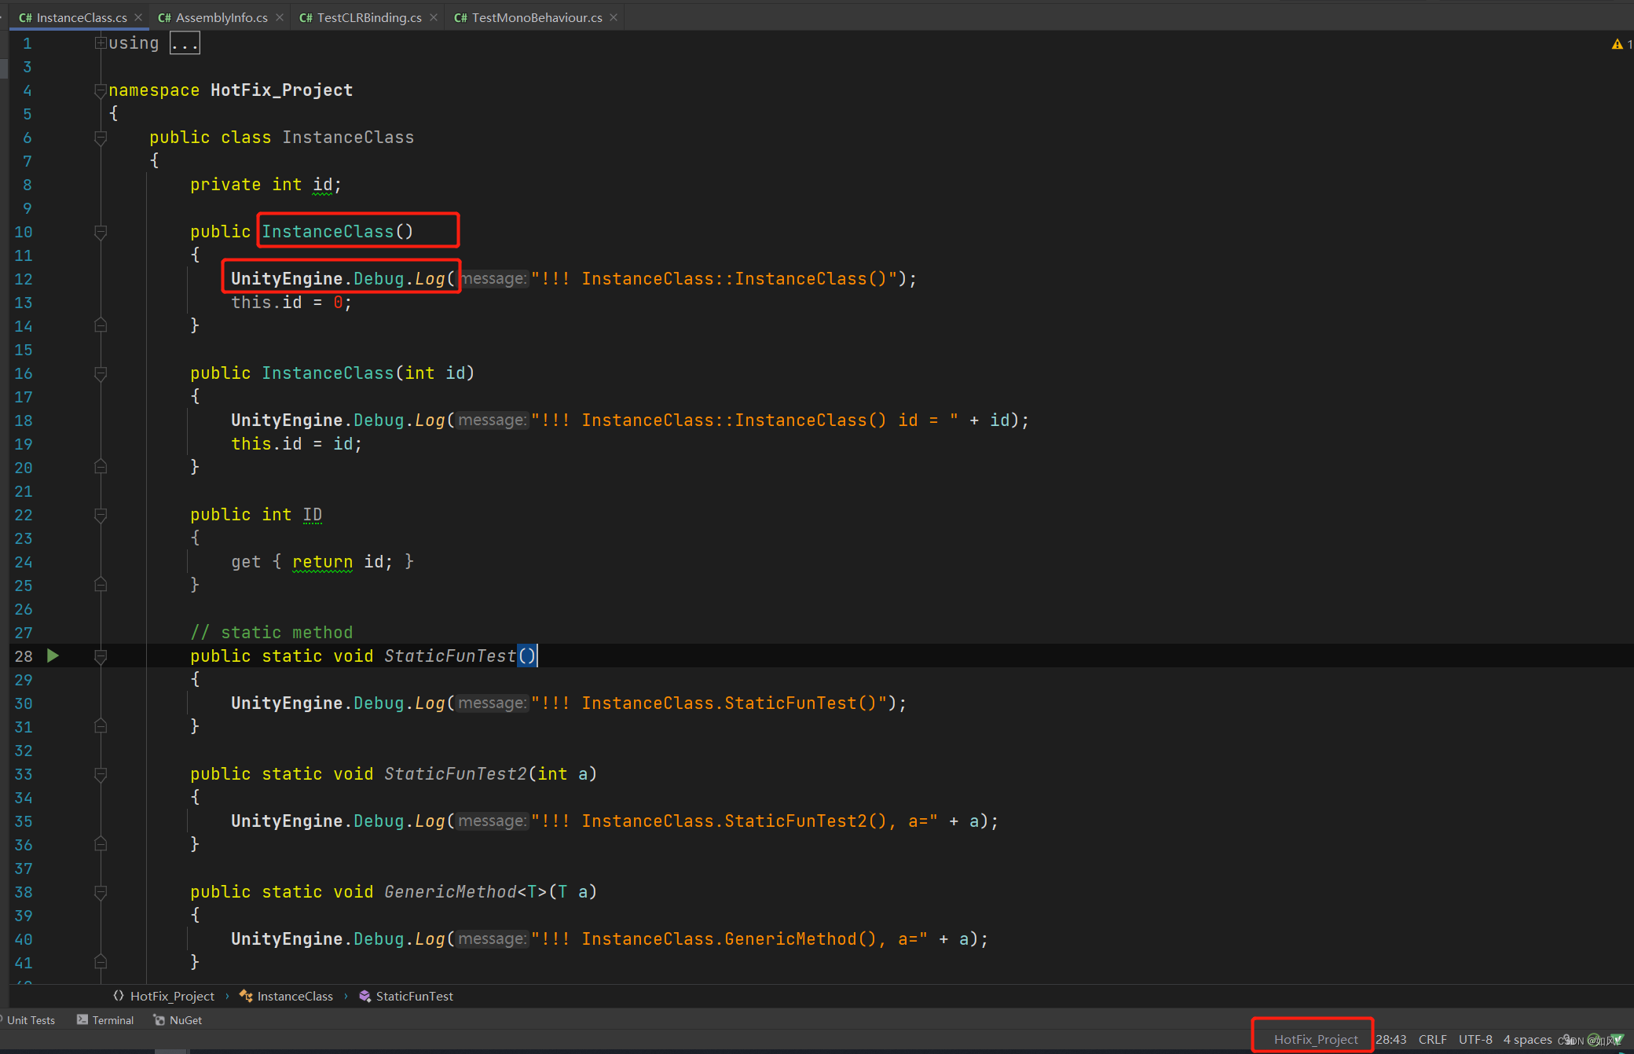Click line number 12 in the gutter

[24, 279]
